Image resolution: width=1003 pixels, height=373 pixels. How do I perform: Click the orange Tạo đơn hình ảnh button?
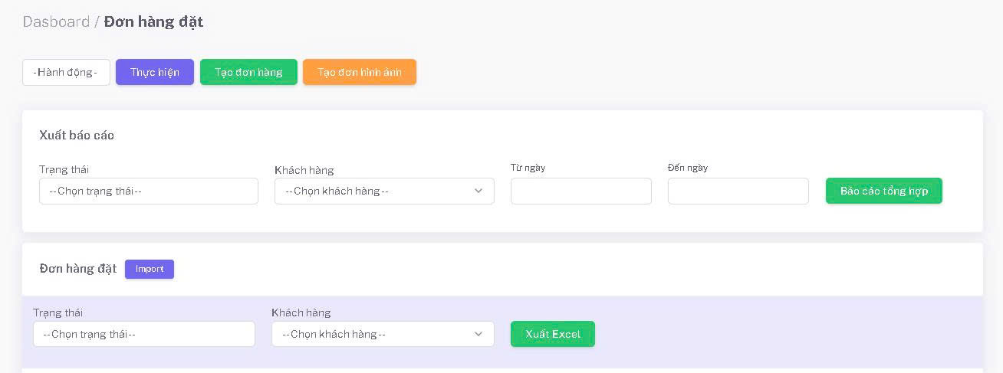pos(359,72)
